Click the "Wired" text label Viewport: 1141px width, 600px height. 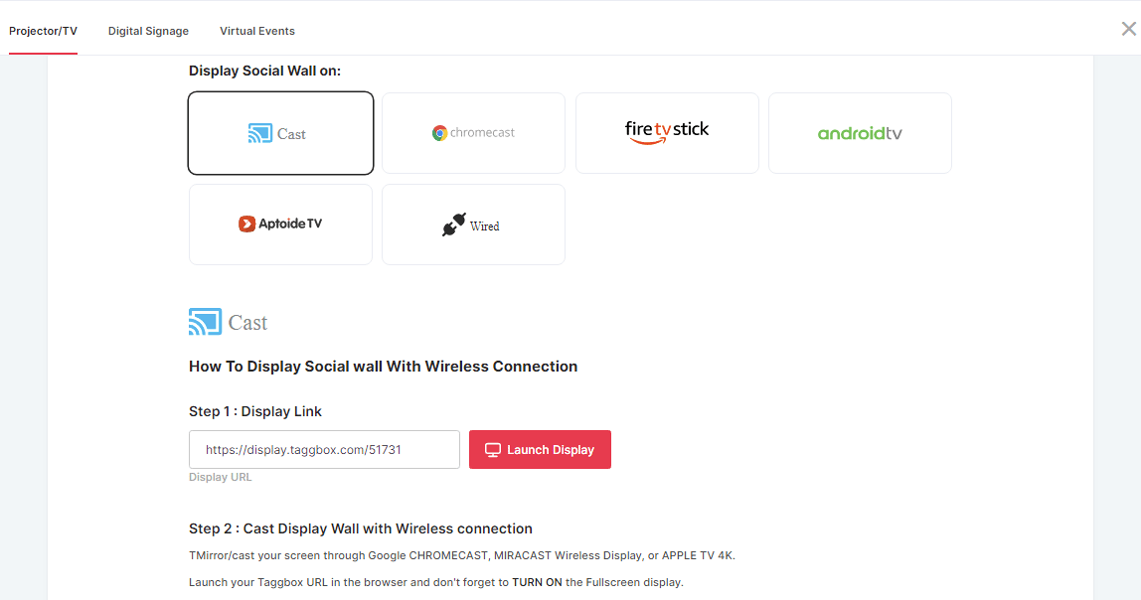pyautogui.click(x=485, y=226)
